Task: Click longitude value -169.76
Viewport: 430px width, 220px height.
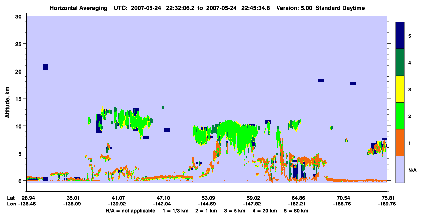Action: [x=387, y=204]
